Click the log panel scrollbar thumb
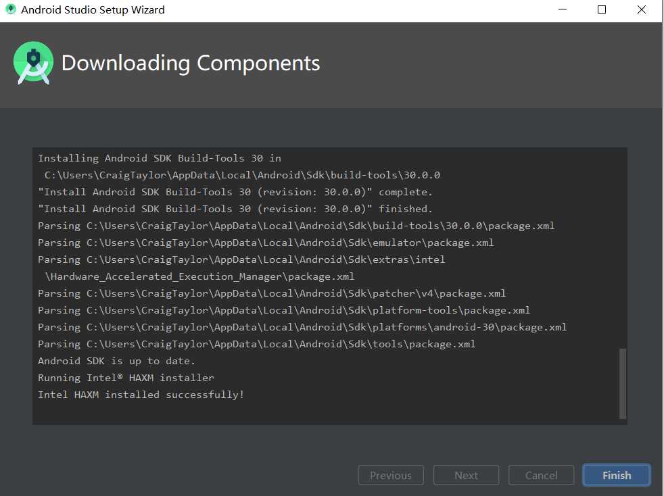 [623, 383]
